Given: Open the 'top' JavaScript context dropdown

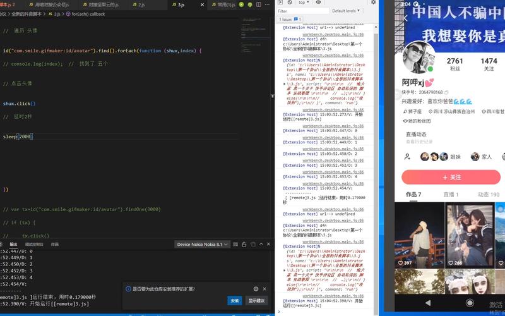Looking at the screenshot, I should (304, 3).
